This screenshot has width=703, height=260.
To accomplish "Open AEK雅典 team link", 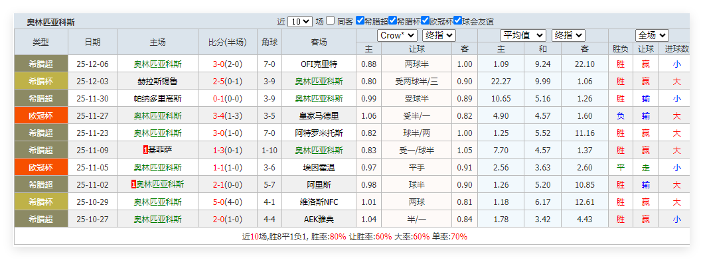I will coord(319,219).
